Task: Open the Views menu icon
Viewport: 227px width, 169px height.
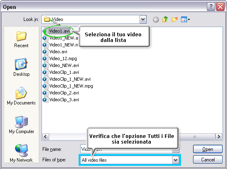Action: pyautogui.click(x=184, y=19)
